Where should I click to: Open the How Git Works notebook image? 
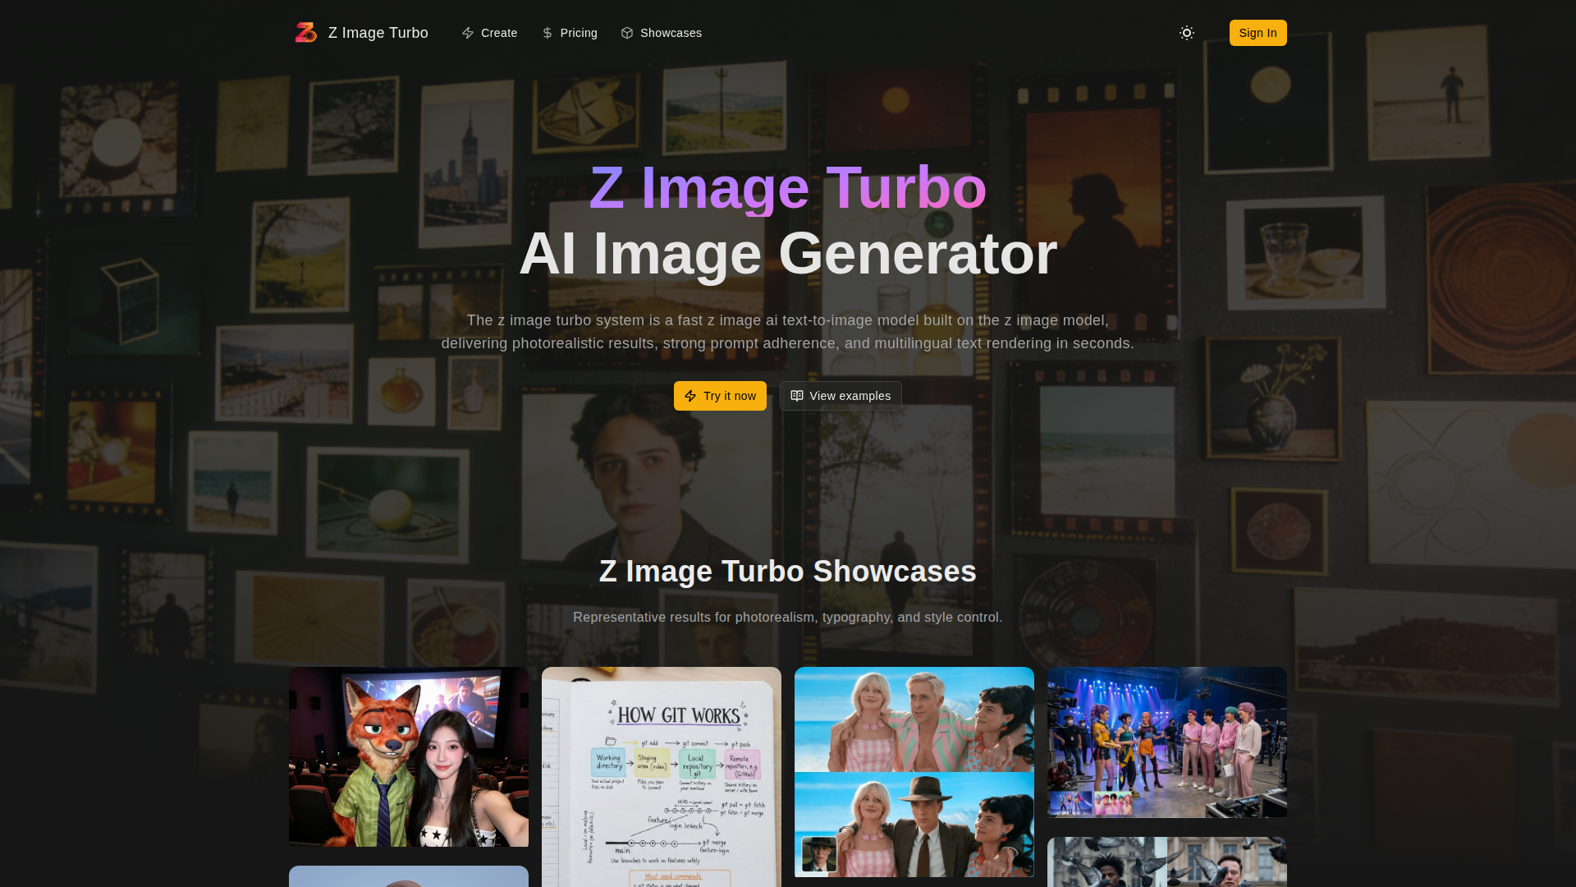(662, 776)
